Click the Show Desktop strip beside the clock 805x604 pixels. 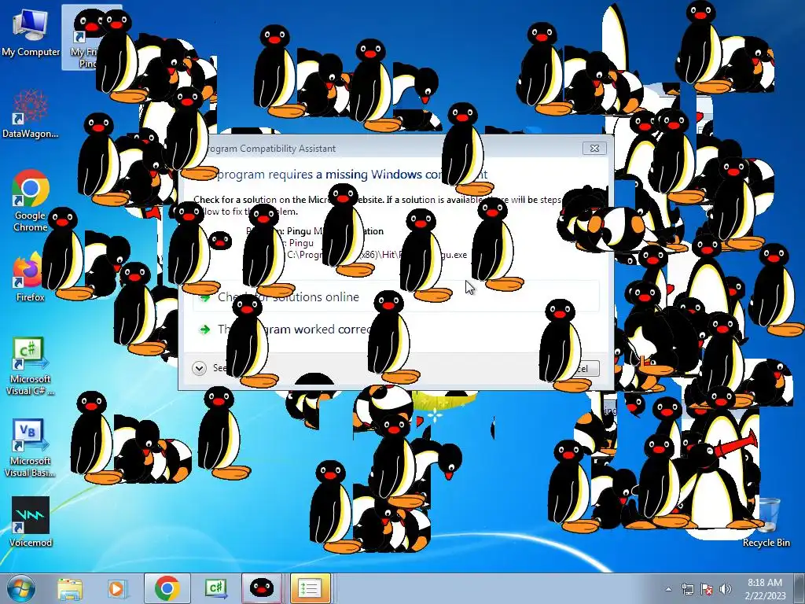[800, 588]
